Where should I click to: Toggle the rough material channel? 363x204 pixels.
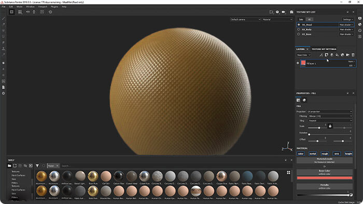pyautogui.click(x=325, y=154)
